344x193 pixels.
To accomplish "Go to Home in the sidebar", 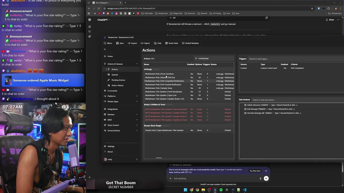I will pos(121,56).
